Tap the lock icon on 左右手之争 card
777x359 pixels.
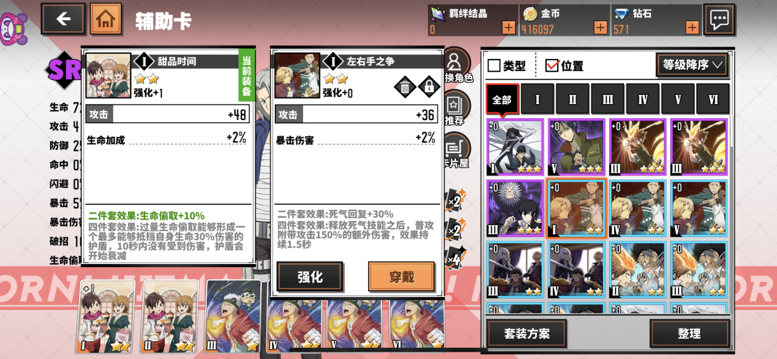[429, 86]
